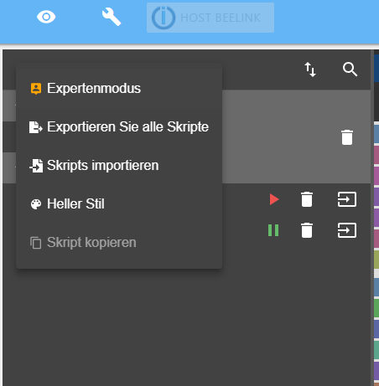The width and height of the screenshot is (379, 386).
Task: Click the eye icon in top bar
Action: coord(46,17)
